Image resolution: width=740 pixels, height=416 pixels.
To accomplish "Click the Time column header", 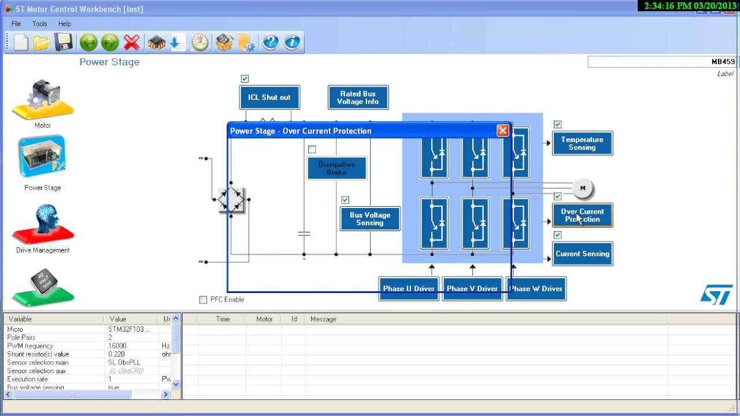I will click(x=222, y=319).
